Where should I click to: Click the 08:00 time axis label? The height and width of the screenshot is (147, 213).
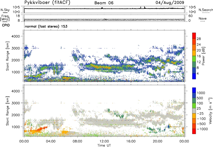[77, 141]
